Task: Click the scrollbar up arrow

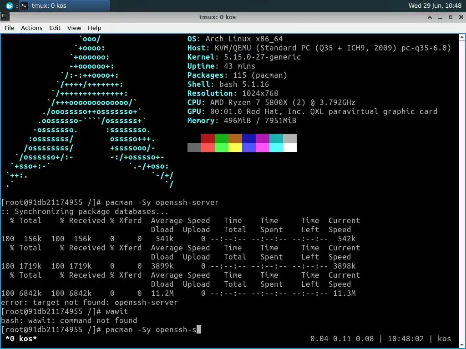Action: click(x=462, y=37)
